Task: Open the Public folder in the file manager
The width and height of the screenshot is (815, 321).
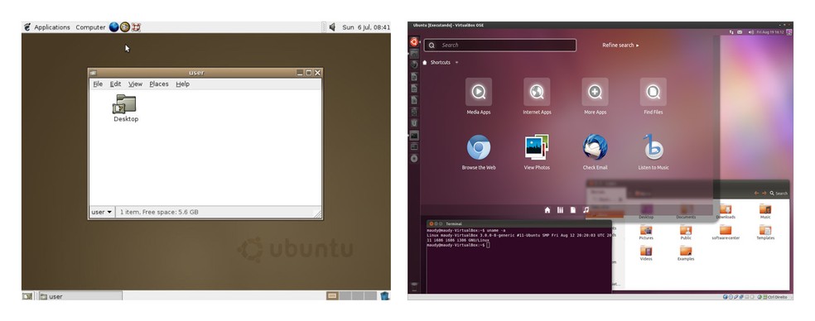Action: pyautogui.click(x=686, y=232)
